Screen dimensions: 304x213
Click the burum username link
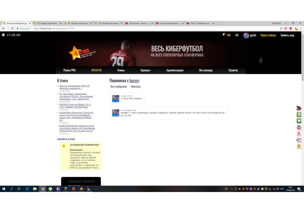(x=134, y=81)
